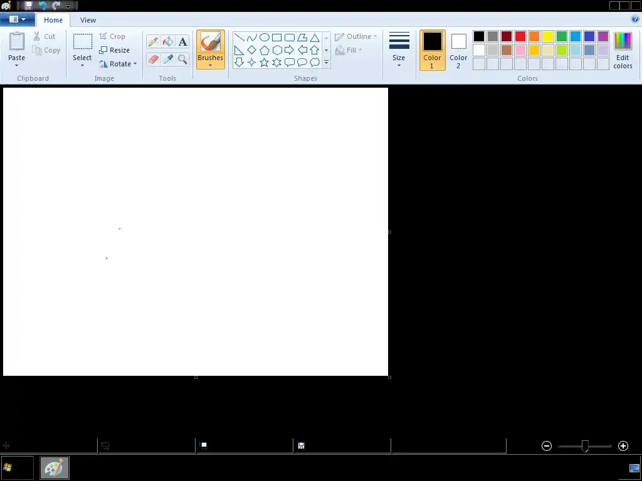Click the Resize button
This screenshot has height=481, width=642.
click(x=115, y=50)
